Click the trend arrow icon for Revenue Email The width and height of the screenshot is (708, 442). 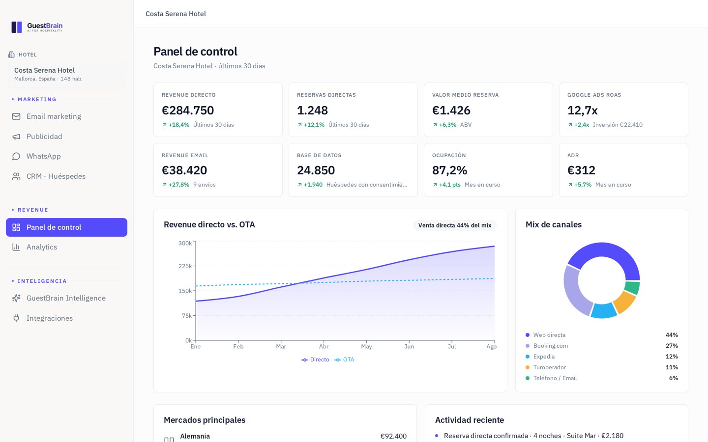[x=165, y=185]
